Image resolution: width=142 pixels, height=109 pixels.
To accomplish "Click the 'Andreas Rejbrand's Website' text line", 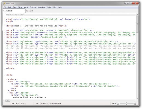I will click(29, 97).
